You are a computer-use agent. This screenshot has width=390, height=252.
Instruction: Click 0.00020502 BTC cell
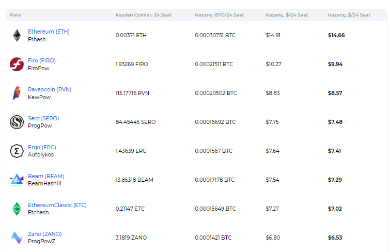pyautogui.click(x=216, y=93)
